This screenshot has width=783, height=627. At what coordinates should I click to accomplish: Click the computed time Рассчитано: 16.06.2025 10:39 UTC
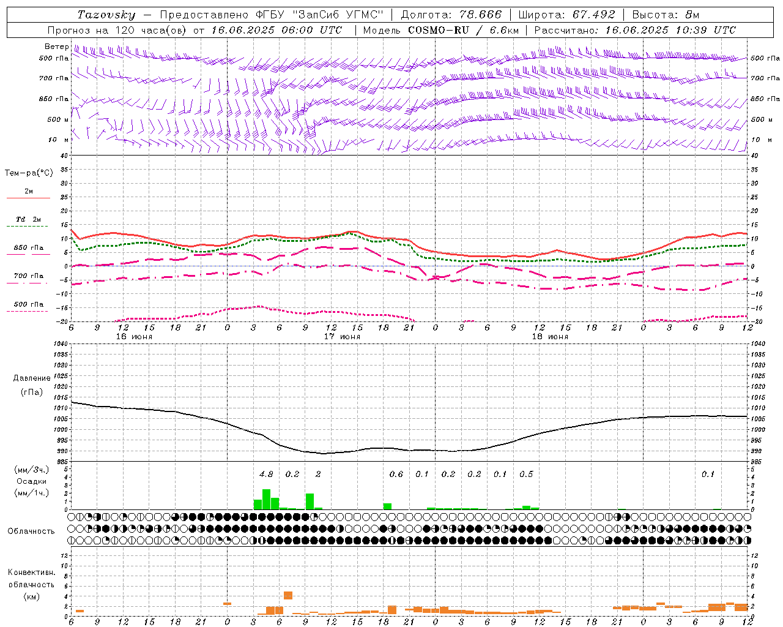coord(635,30)
